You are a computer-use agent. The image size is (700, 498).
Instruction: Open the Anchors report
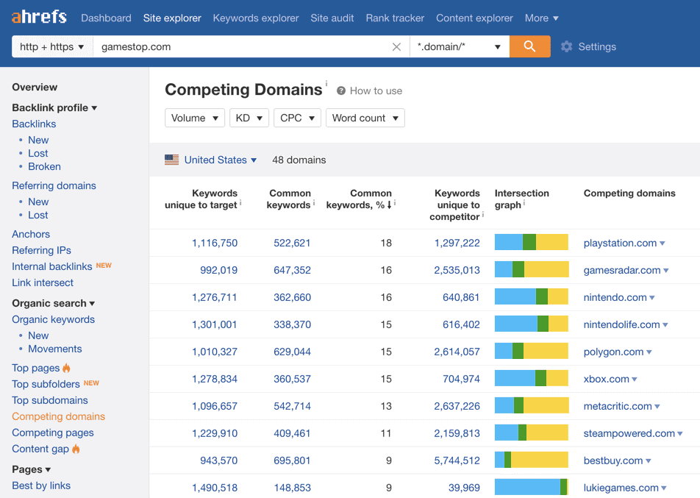coord(31,234)
